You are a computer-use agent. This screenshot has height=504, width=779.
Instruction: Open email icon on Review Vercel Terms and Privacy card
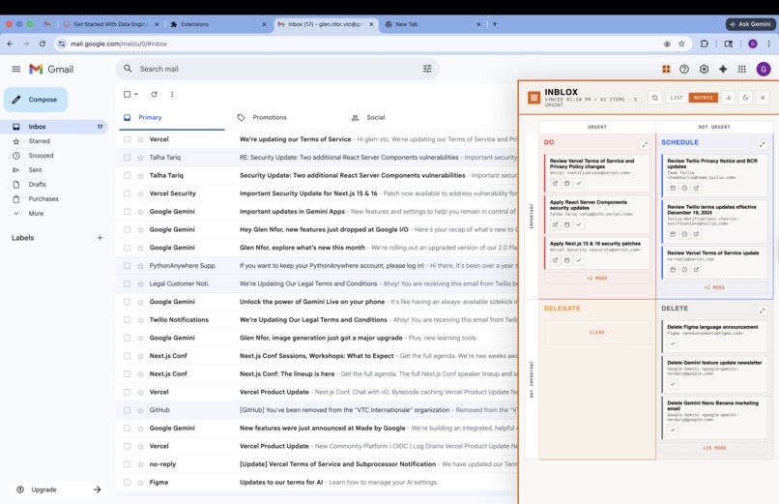[555, 184]
